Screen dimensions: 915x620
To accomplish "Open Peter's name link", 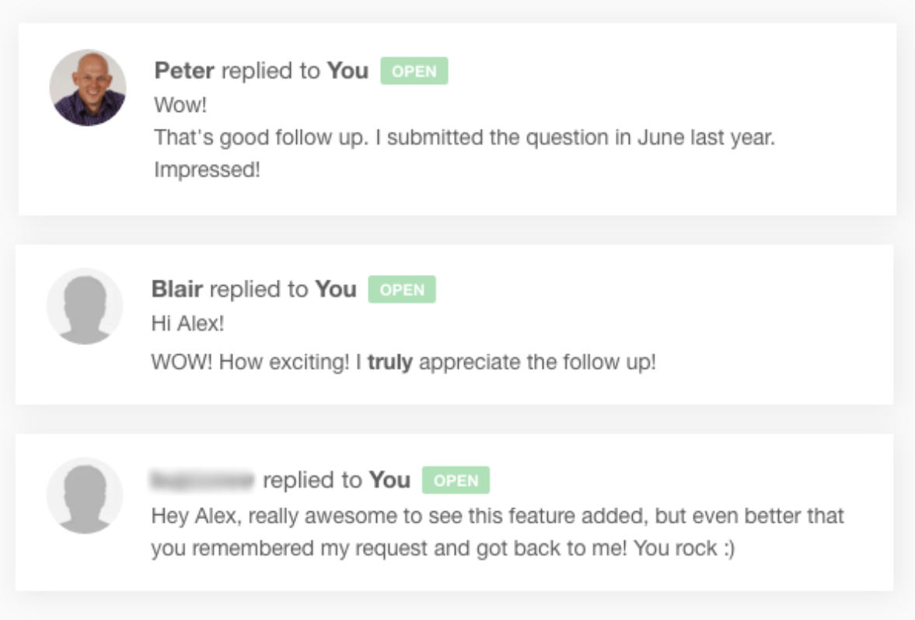I will tap(184, 71).
